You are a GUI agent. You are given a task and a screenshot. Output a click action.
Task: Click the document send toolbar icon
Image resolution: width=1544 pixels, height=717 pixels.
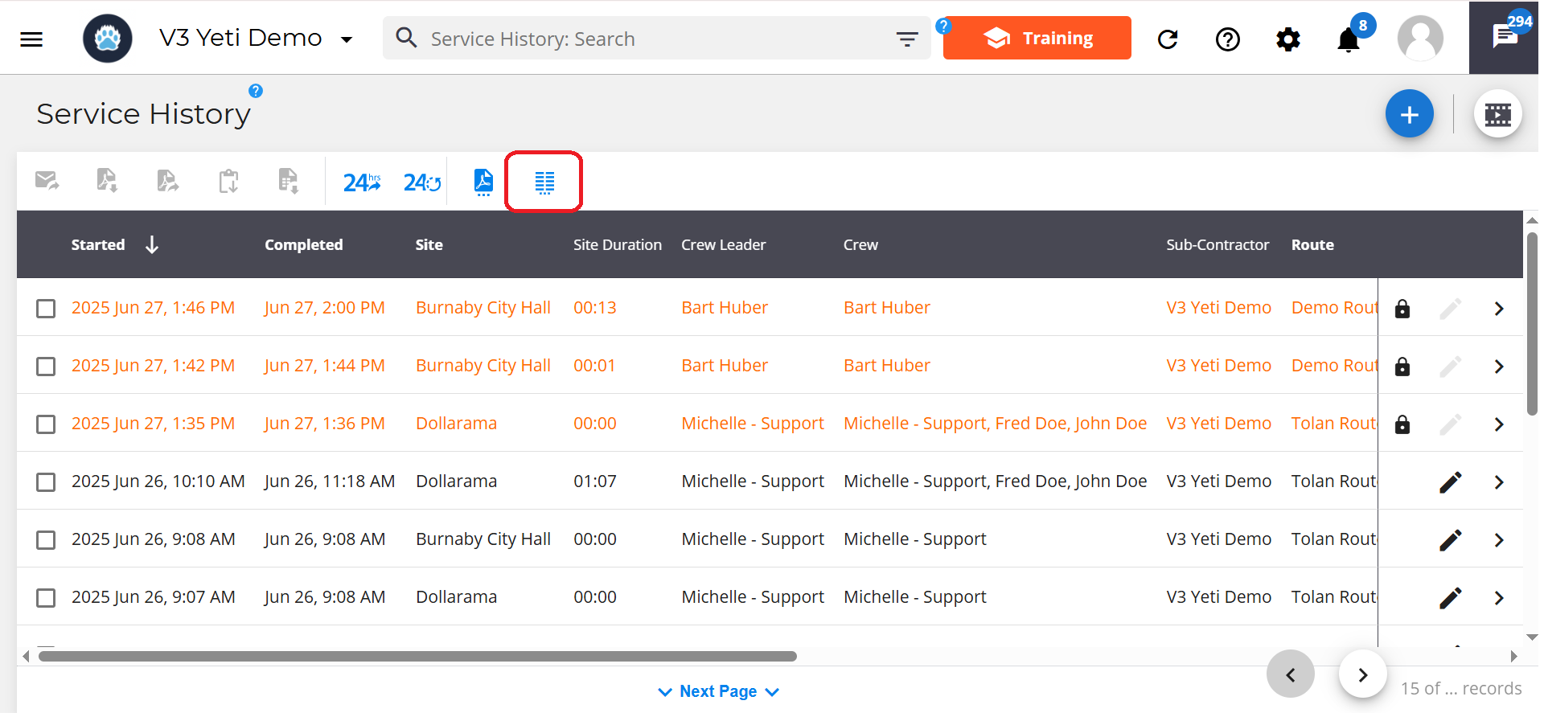[167, 181]
